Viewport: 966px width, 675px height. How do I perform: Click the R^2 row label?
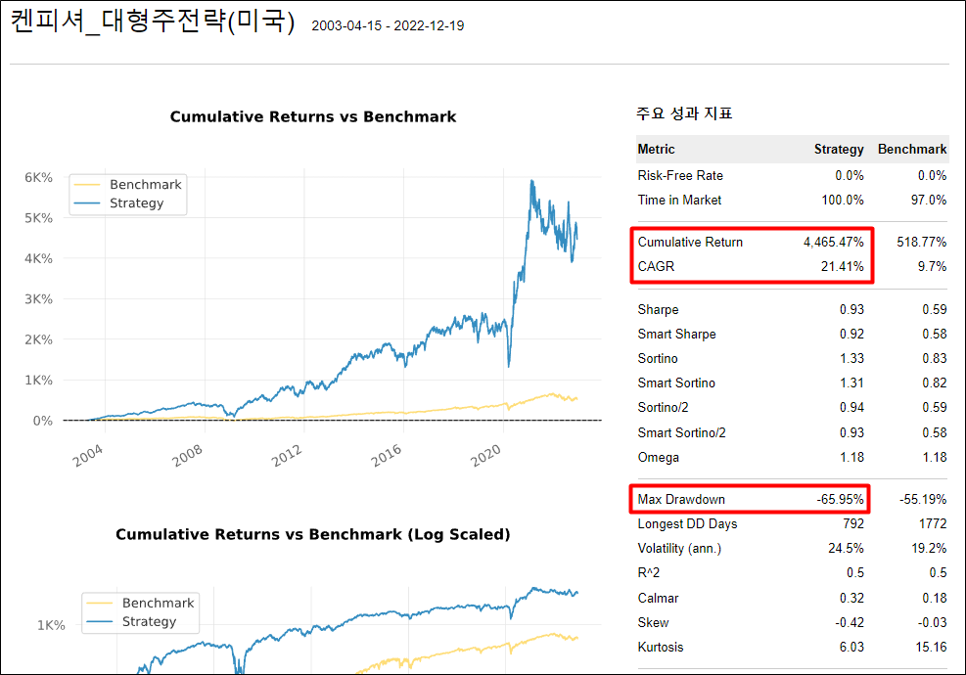(x=648, y=572)
